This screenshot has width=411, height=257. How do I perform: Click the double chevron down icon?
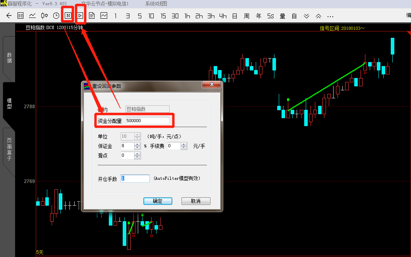(x=306, y=16)
